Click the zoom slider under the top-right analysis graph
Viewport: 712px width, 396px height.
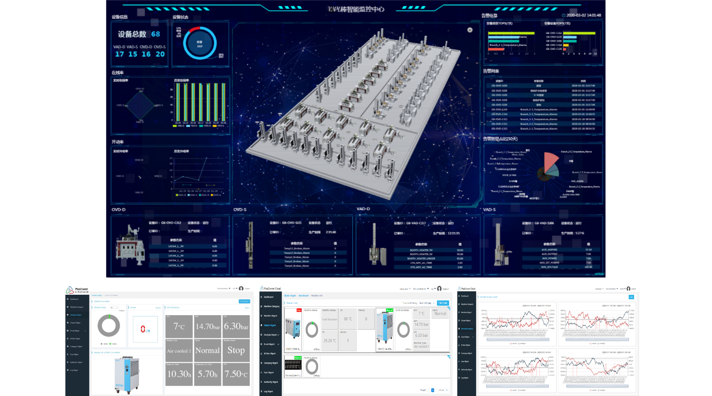click(597, 339)
